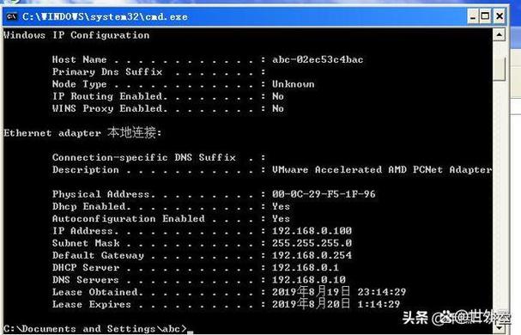The width and height of the screenshot is (521, 335).
Task: Click the default gateway 192.168.0.254
Action: tap(312, 255)
